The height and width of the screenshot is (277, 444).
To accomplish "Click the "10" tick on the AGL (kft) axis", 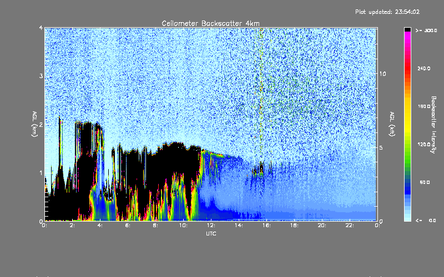I will pyautogui.click(x=382, y=74).
